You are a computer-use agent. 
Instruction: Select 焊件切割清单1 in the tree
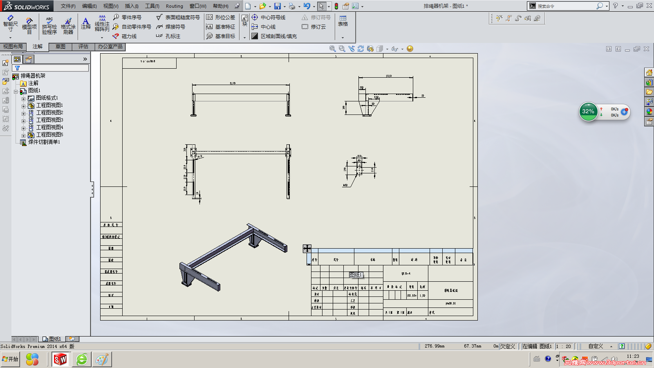40,142
